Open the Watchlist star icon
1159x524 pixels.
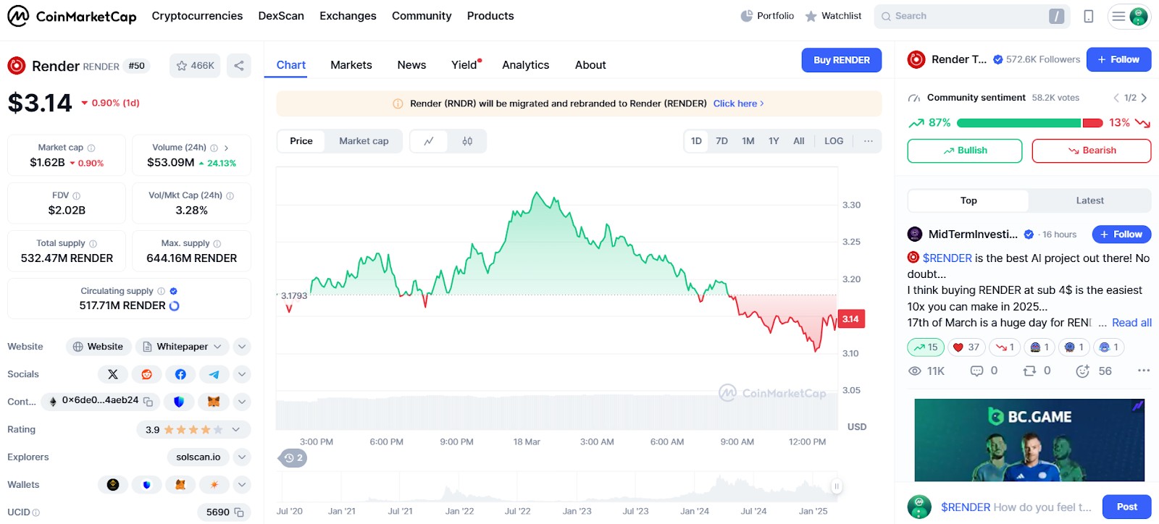point(811,16)
